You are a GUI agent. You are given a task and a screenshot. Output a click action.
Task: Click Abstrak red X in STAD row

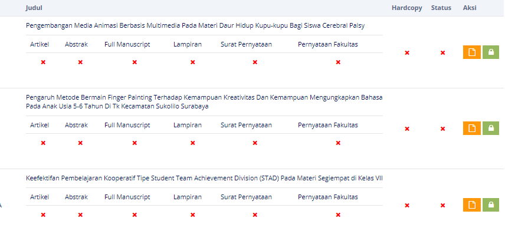80,215
